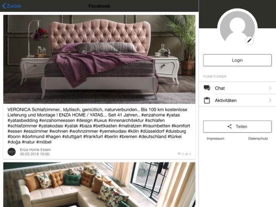Open the Aktivitäten menu item
Screen dimensions: 276x207
[x=237, y=100]
